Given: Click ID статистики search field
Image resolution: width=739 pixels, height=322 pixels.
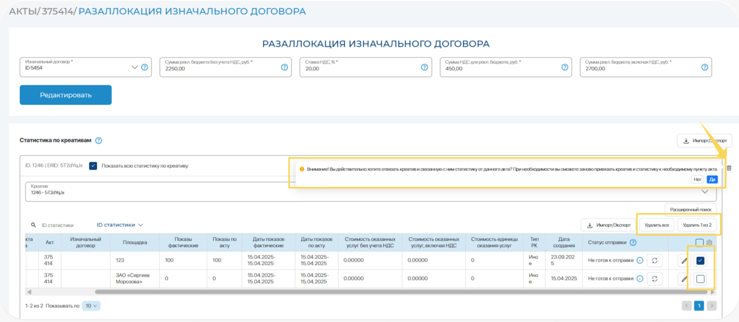Looking at the screenshot, I should [58, 225].
